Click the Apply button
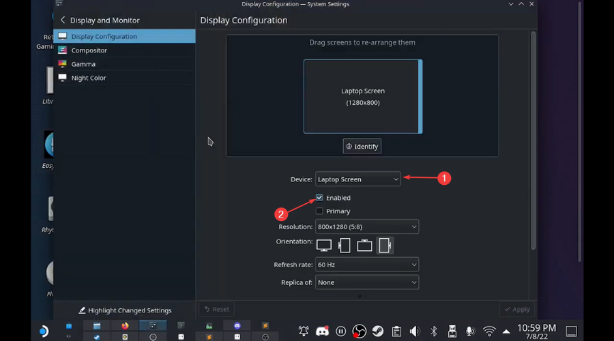This screenshot has height=341, width=614. pos(517,309)
